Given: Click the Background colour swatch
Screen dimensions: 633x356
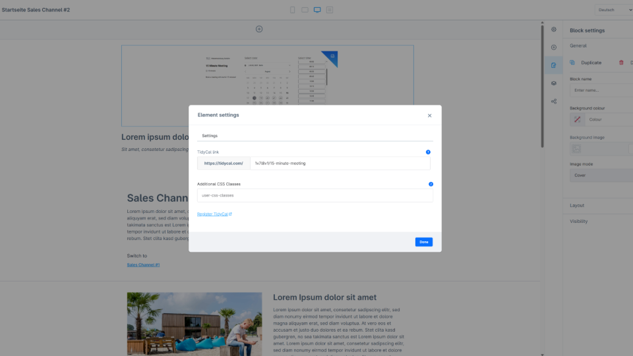Looking at the screenshot, I should [577, 119].
